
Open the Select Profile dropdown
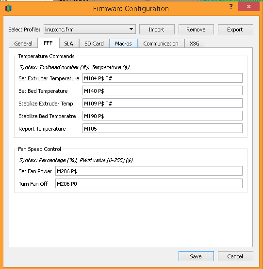tap(90, 30)
